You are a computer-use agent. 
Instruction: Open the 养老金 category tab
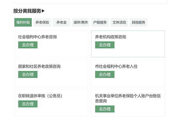(61, 22)
